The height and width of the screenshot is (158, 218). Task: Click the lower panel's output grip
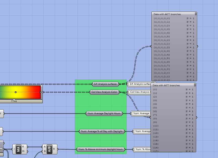pos(196,117)
